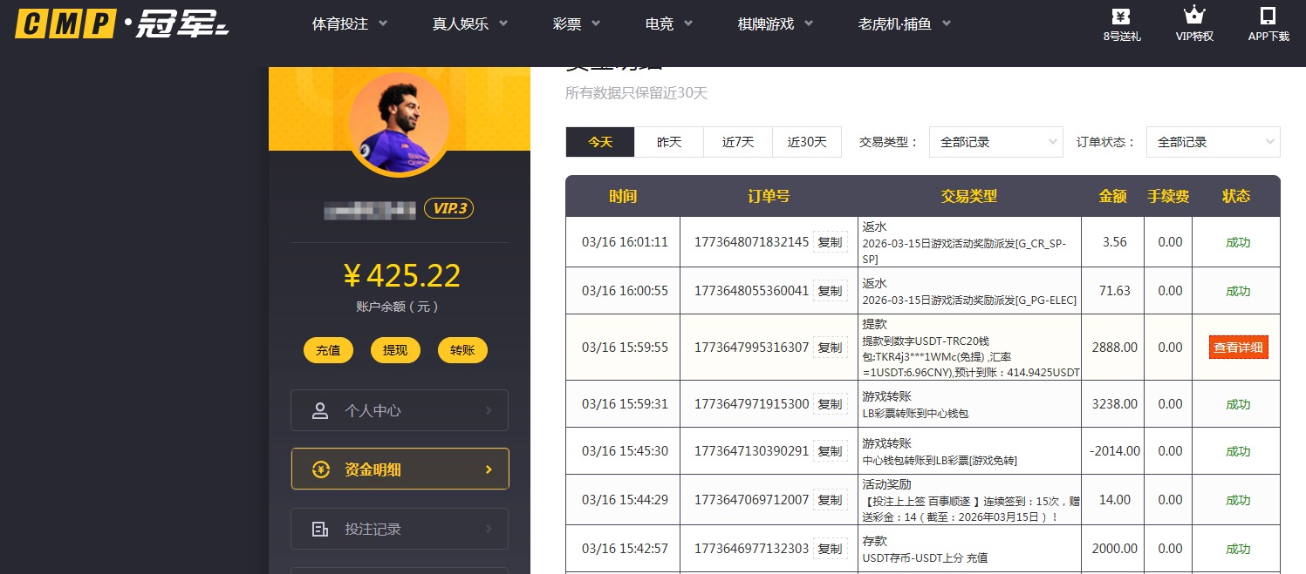Screen dimensions: 1306x574
Task: Switch to the 昨天 tab
Action: click(x=669, y=141)
